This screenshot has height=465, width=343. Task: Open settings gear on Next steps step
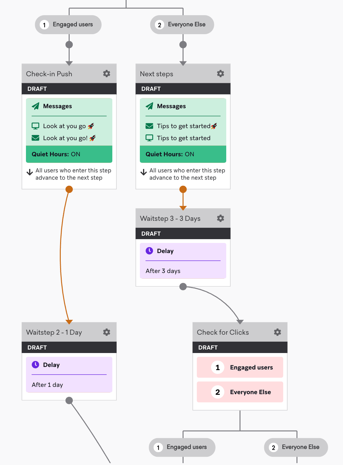[221, 74]
